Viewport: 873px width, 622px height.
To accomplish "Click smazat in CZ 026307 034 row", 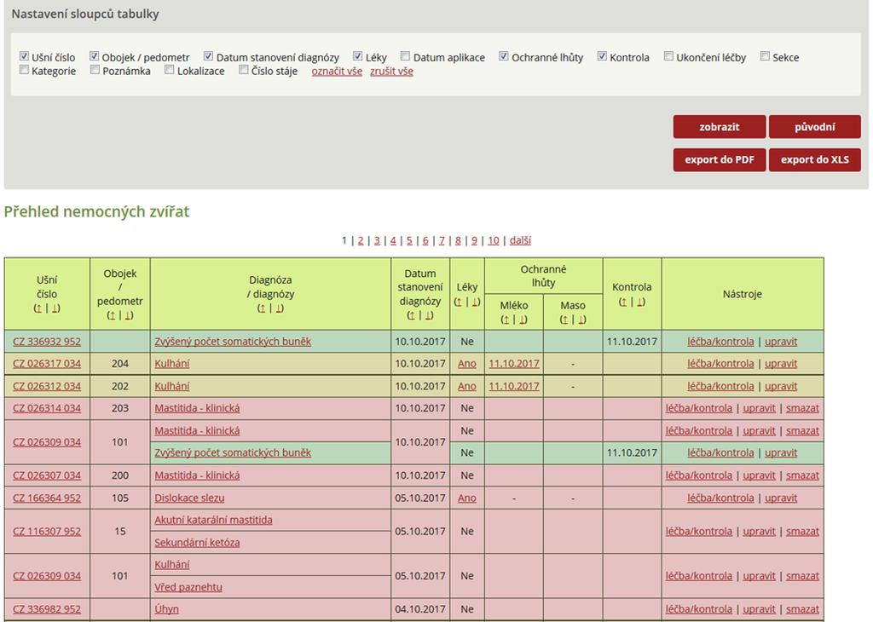I will pyautogui.click(x=802, y=475).
